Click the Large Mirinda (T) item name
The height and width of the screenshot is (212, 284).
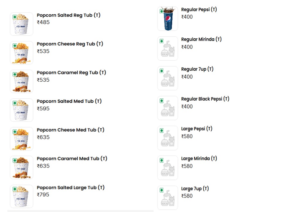click(199, 159)
